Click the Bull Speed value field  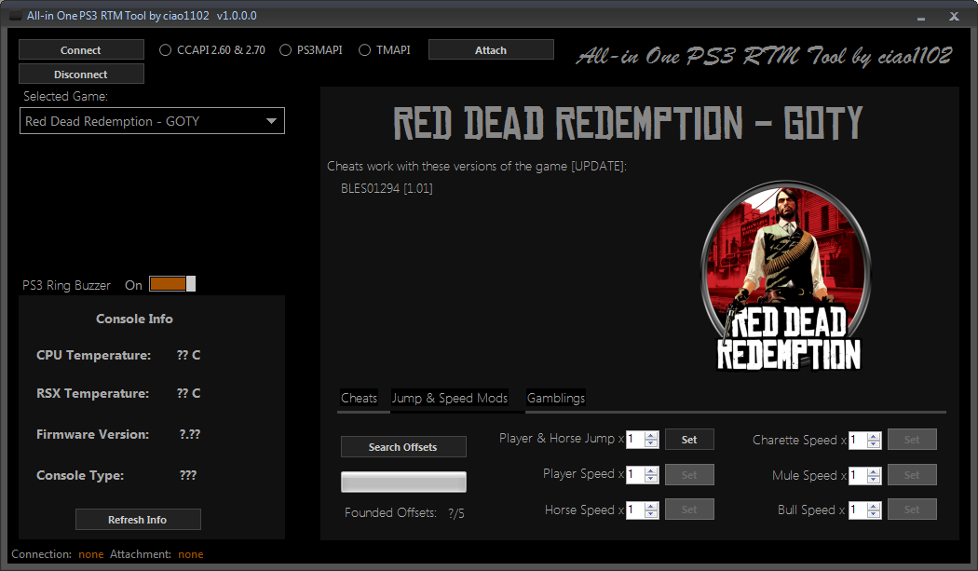(x=858, y=510)
